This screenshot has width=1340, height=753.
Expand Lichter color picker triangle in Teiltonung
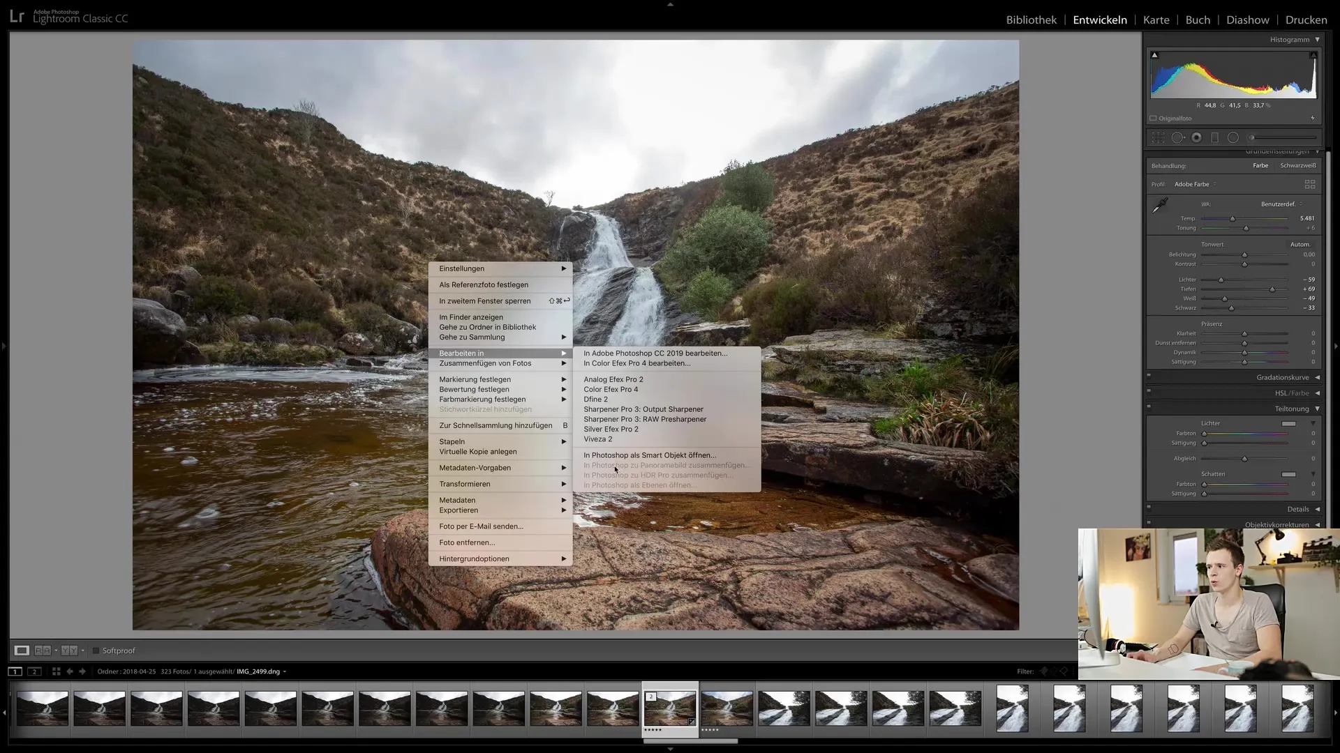1313,423
